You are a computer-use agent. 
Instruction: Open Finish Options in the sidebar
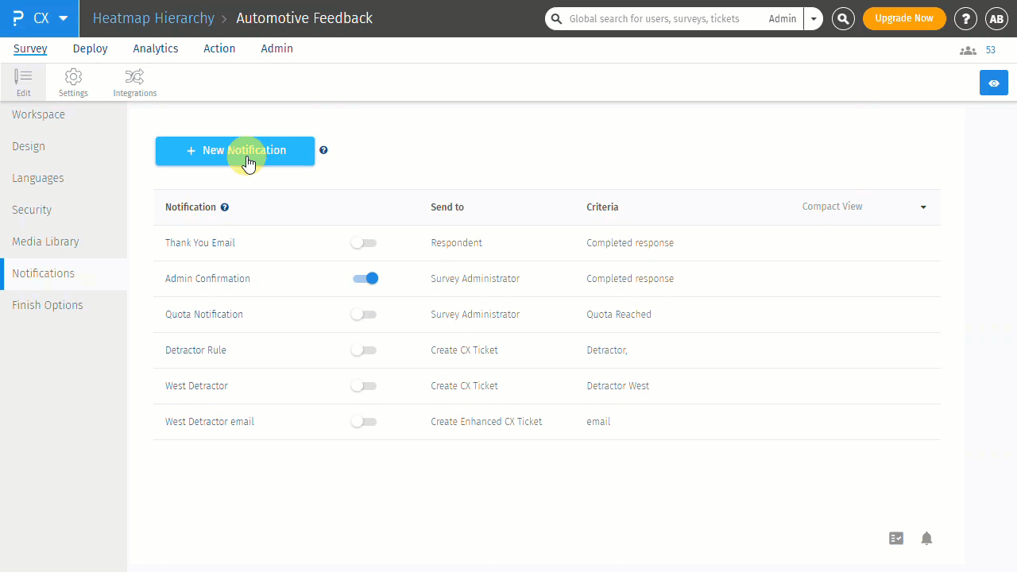click(48, 305)
